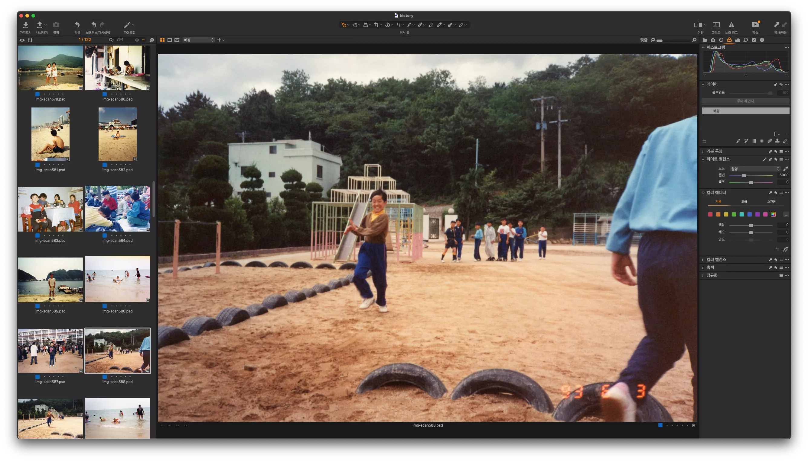The height and width of the screenshot is (461, 808).
Task: Open the Metadata info tool tab
Action: click(x=763, y=40)
